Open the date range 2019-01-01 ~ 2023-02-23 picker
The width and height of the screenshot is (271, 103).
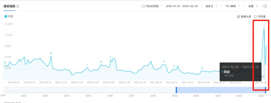tap(182, 6)
